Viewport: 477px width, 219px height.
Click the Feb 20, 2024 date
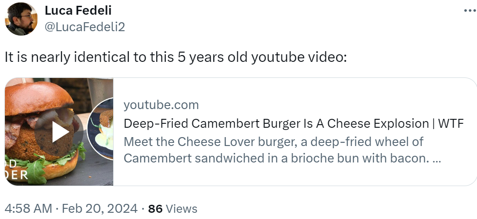point(99,209)
